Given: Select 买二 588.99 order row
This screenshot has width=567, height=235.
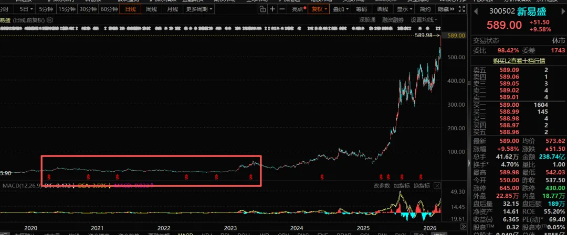Looking at the screenshot, I should (x=519, y=111).
